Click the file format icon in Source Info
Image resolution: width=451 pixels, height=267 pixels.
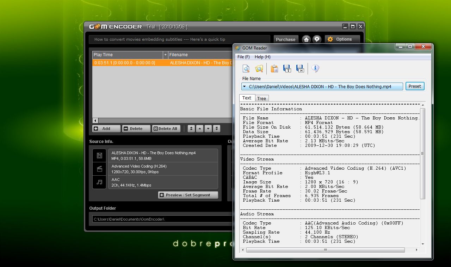tap(99, 155)
